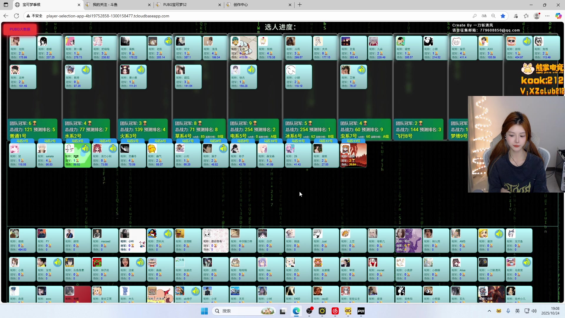This screenshot has height=318, width=565.
Task: Select player card macsed
Action: pyautogui.click(x=105, y=241)
